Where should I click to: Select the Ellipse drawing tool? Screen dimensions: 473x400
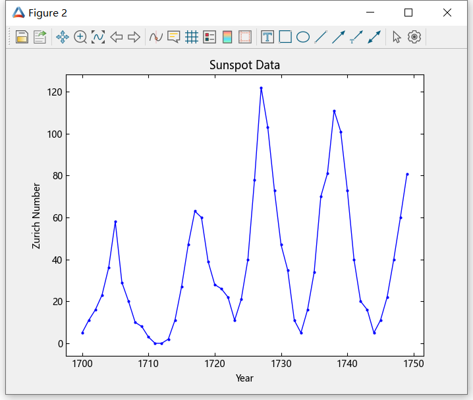pos(303,37)
